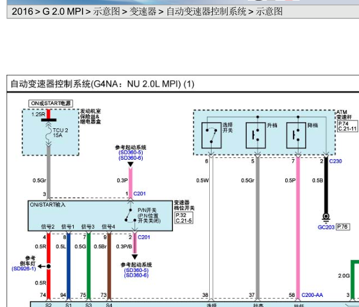359x307 pixels.
Task: Click the '发动机室保险丝&继电器盒' label
Action: pyautogui.click(x=90, y=116)
